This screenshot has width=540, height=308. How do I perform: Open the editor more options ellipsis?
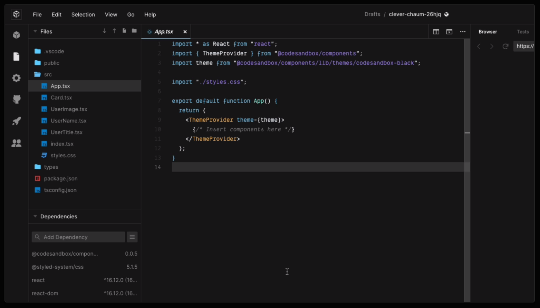[x=463, y=32]
